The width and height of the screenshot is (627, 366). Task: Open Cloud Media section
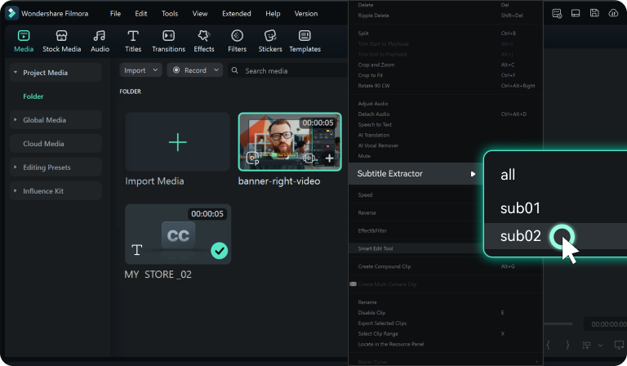coord(56,143)
